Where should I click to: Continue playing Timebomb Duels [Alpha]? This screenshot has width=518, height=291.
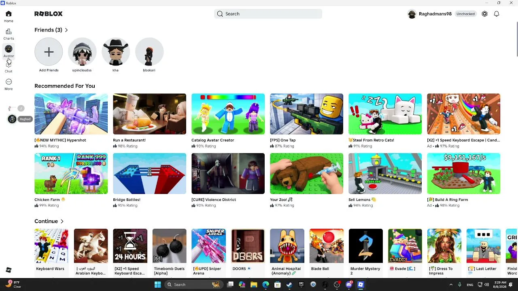pos(169,246)
